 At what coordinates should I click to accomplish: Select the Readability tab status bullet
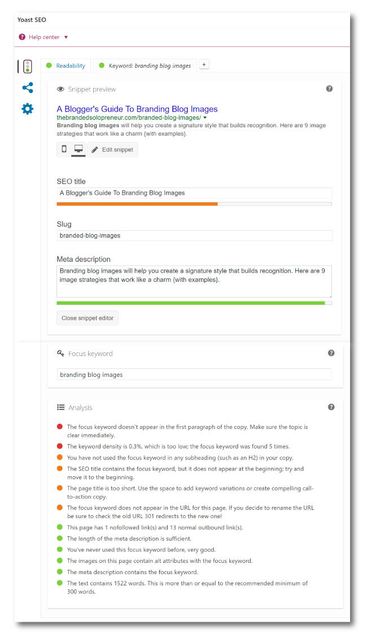click(x=50, y=65)
